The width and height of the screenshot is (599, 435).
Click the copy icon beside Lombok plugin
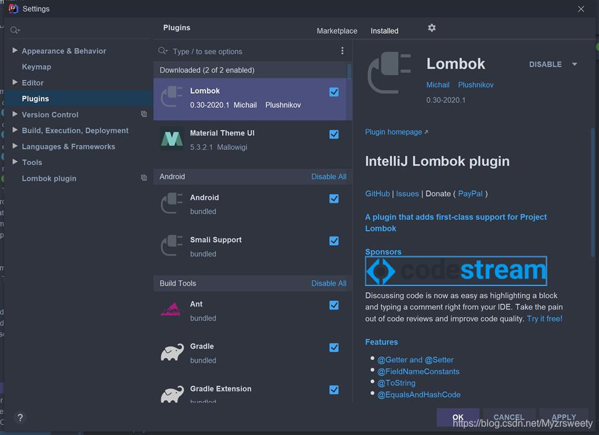[144, 178]
